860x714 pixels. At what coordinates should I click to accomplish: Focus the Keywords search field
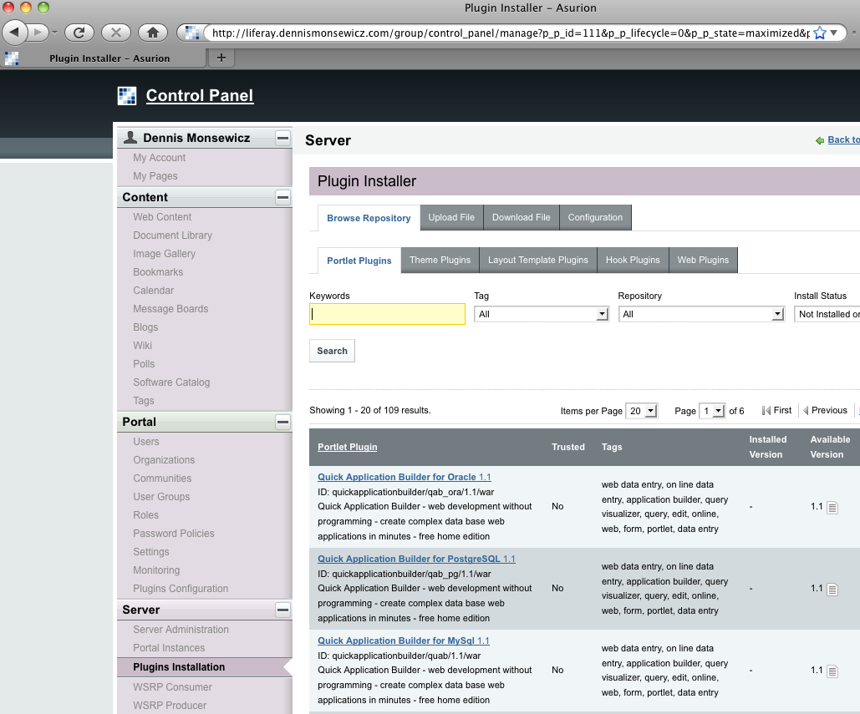point(387,314)
